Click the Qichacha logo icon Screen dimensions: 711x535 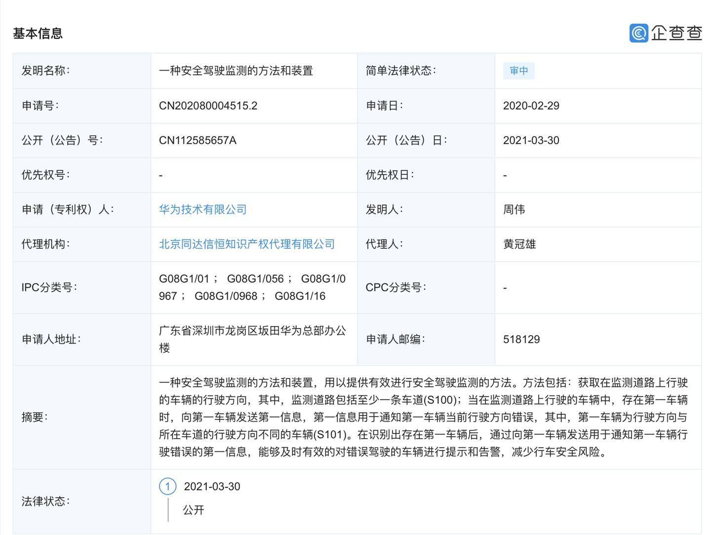(x=638, y=33)
